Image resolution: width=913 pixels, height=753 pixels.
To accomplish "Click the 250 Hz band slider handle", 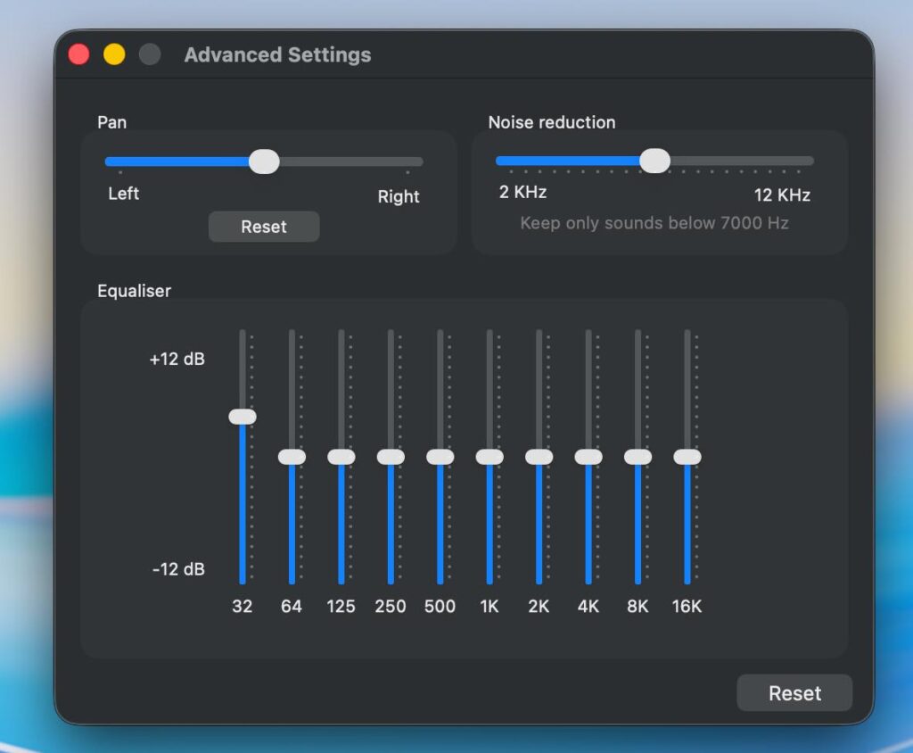I will tap(391, 457).
